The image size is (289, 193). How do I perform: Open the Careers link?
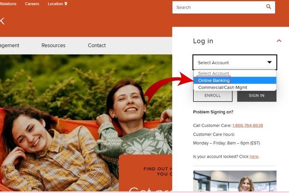tap(32, 4)
